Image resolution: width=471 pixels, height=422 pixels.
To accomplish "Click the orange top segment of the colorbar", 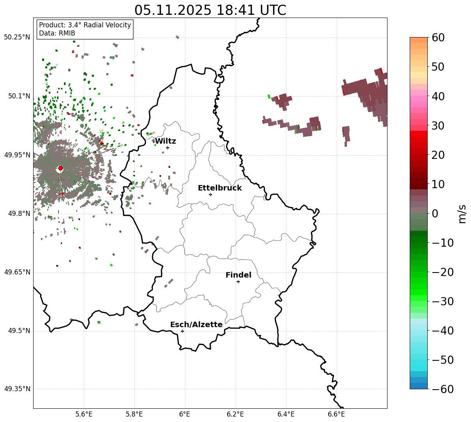I will pos(419,40).
